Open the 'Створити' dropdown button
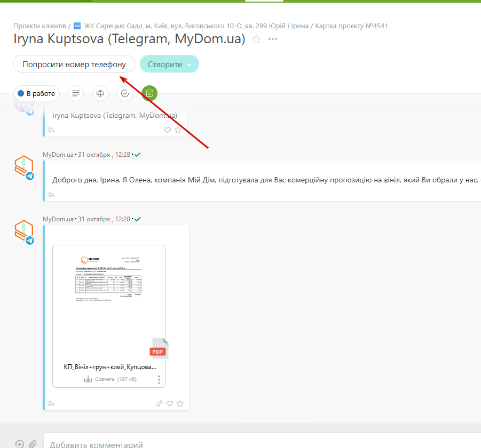The height and width of the screenshot is (448, 481). click(169, 64)
